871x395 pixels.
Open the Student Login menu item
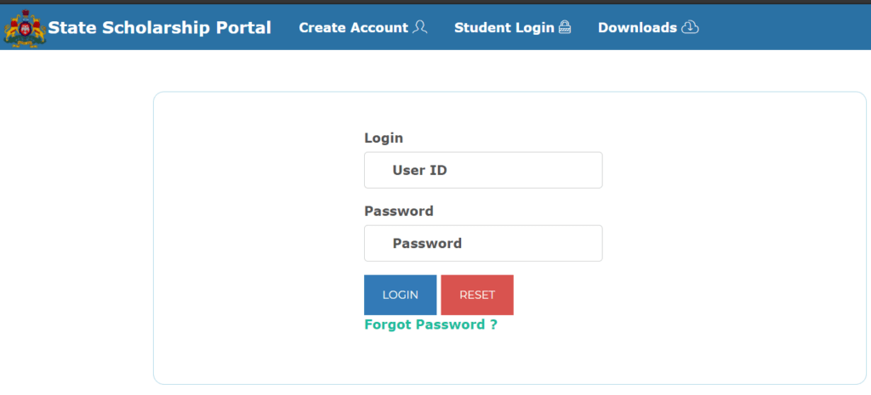point(504,28)
